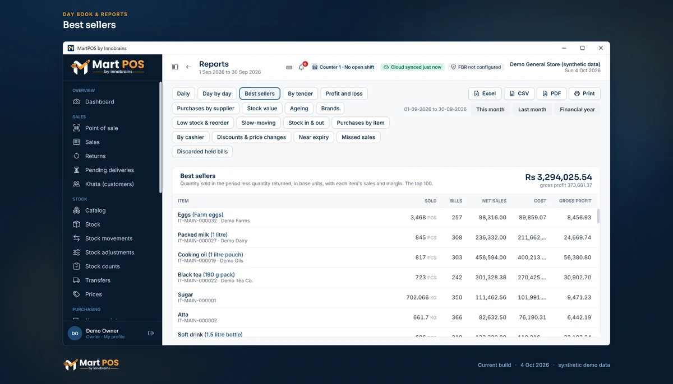Click the Best sellers table scrollbar

click(598, 216)
